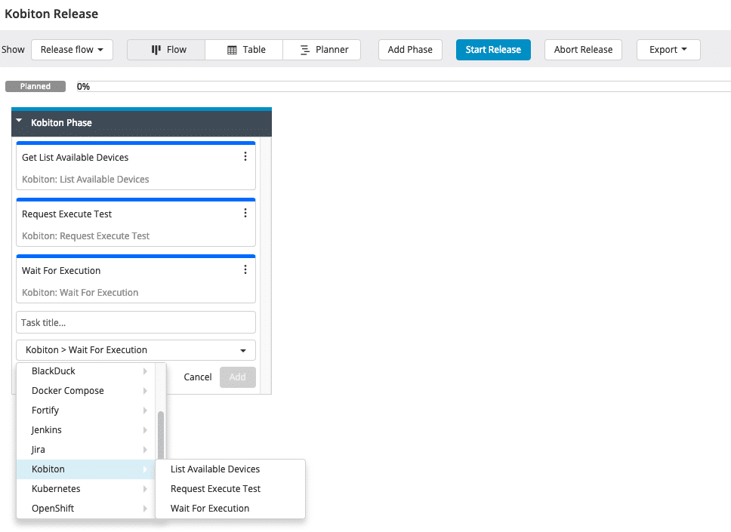Open the Release flow dropdown
This screenshot has height=532, width=731.
click(72, 50)
